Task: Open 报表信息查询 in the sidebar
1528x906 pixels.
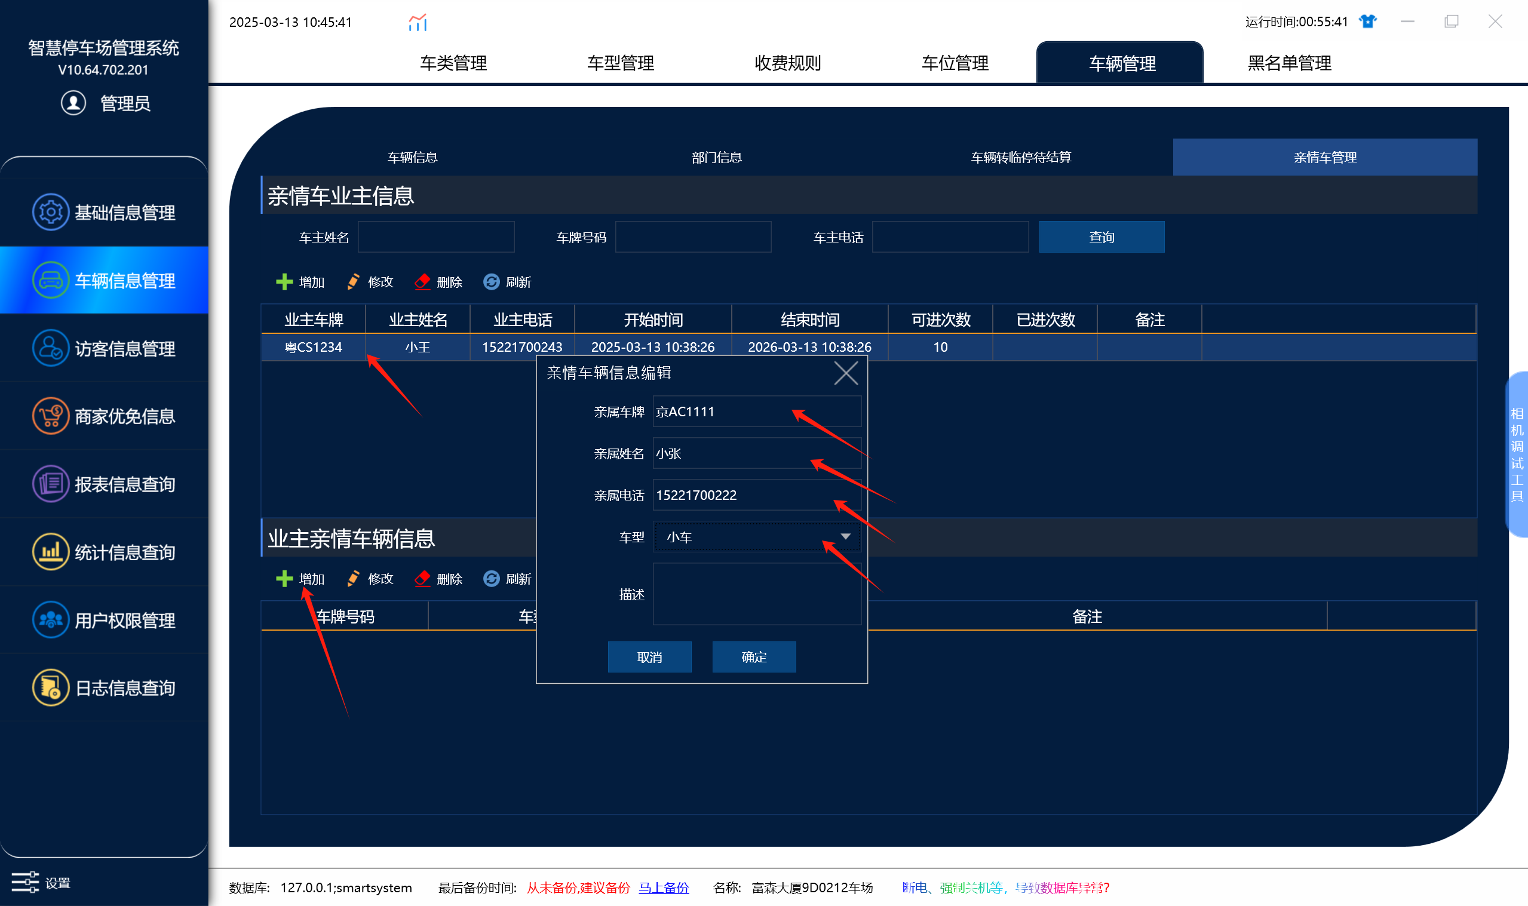Action: tap(104, 484)
